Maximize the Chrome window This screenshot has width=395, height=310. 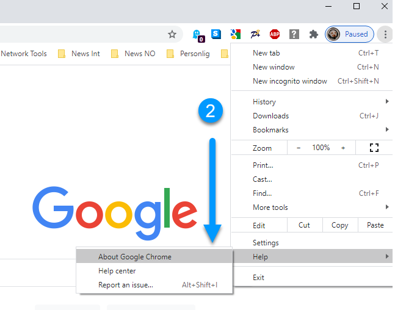click(357, 6)
